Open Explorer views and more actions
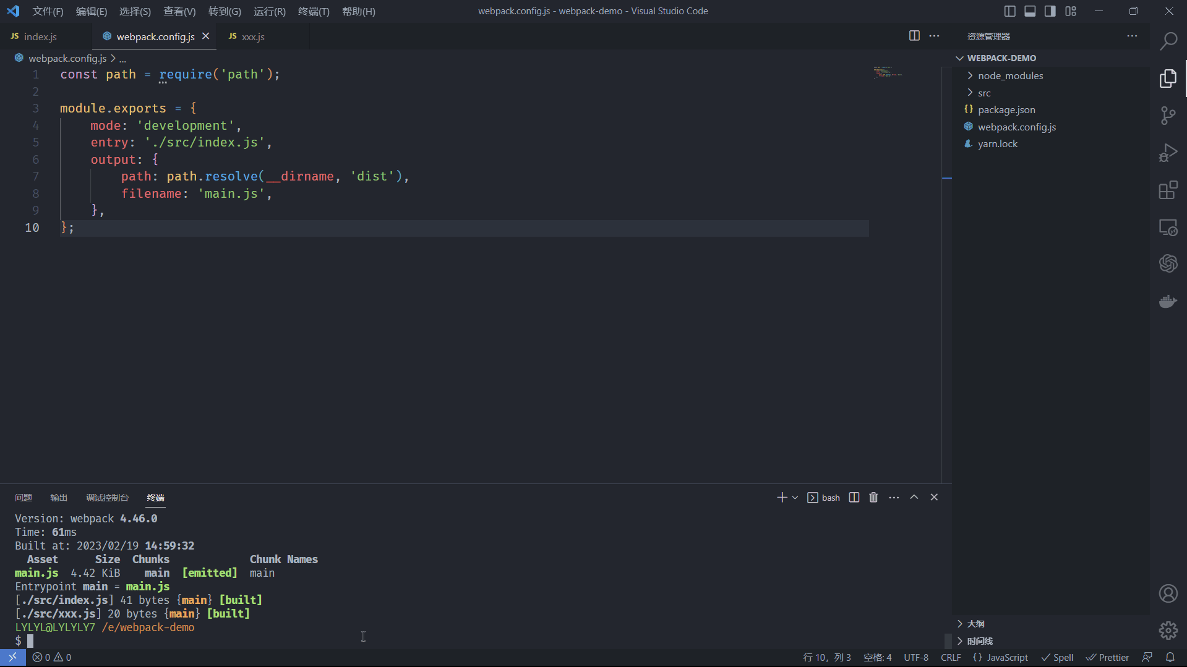The image size is (1187, 667). (1132, 36)
